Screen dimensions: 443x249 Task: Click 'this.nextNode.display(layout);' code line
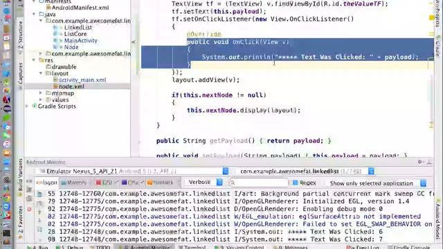pos(244,110)
